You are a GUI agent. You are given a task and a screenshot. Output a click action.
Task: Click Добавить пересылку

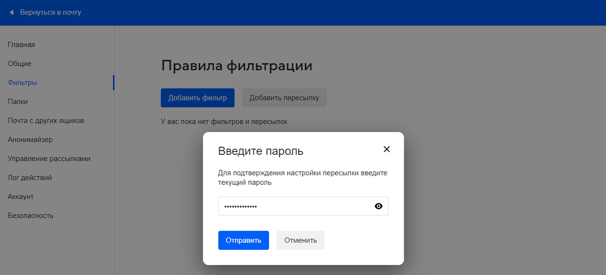[284, 98]
